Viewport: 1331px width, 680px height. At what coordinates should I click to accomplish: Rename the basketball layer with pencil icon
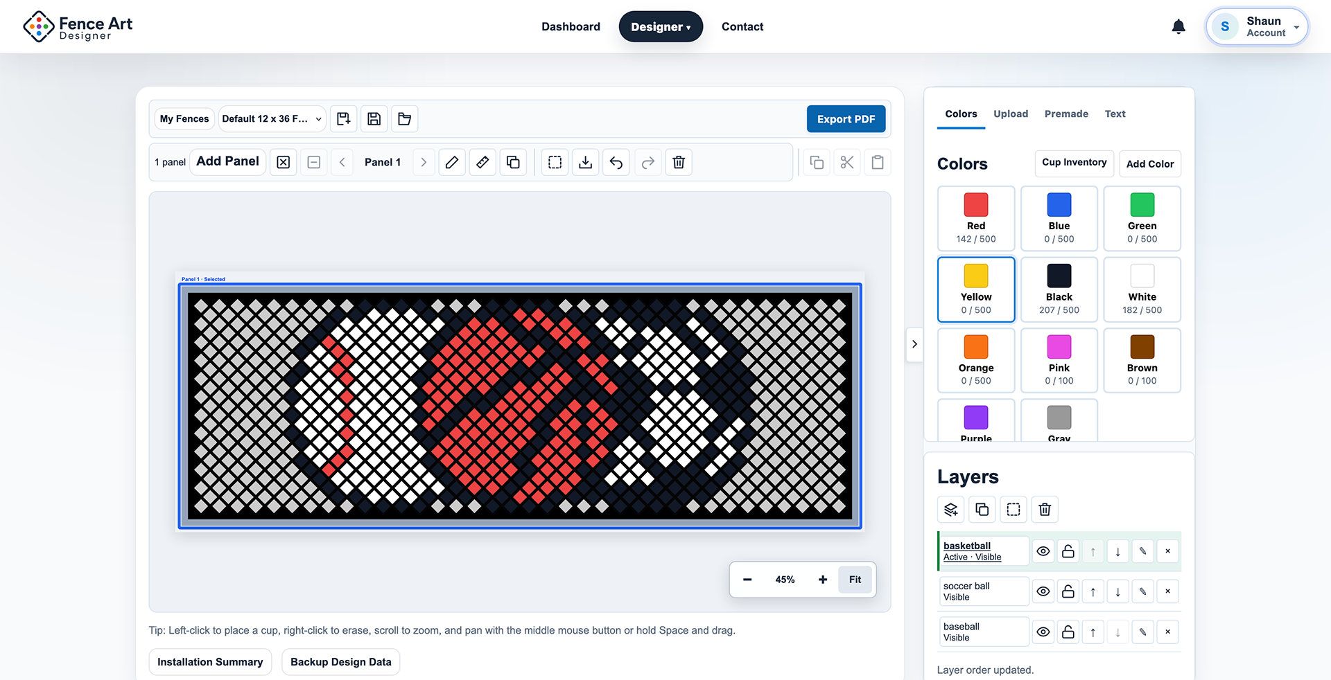[x=1143, y=551]
